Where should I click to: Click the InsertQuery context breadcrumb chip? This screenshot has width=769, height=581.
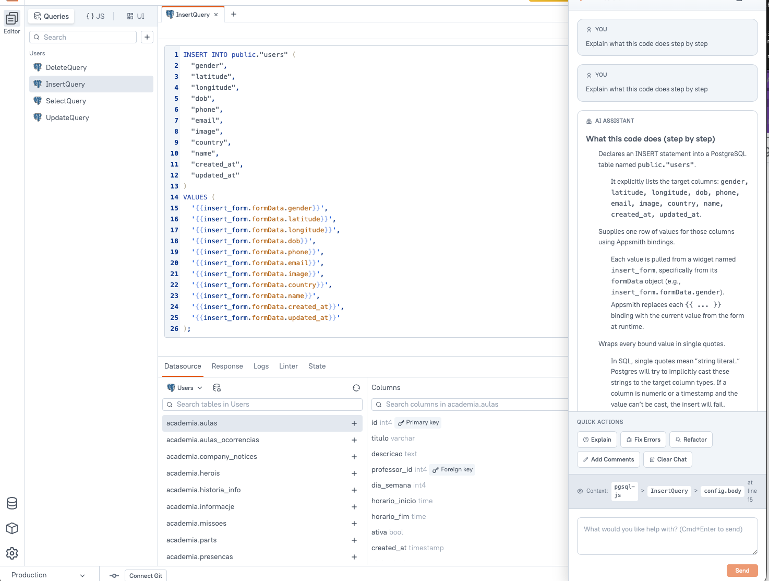point(669,491)
